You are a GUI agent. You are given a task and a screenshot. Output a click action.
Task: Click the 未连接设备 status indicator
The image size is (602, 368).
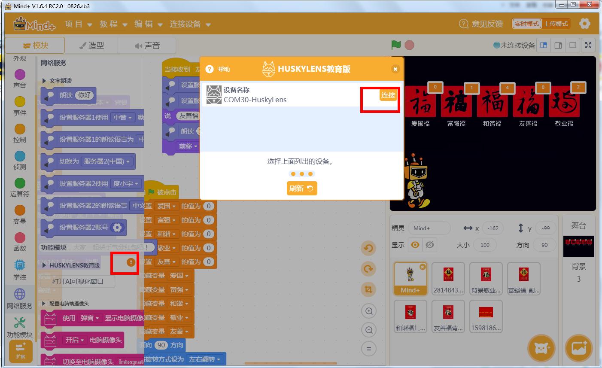tap(514, 45)
